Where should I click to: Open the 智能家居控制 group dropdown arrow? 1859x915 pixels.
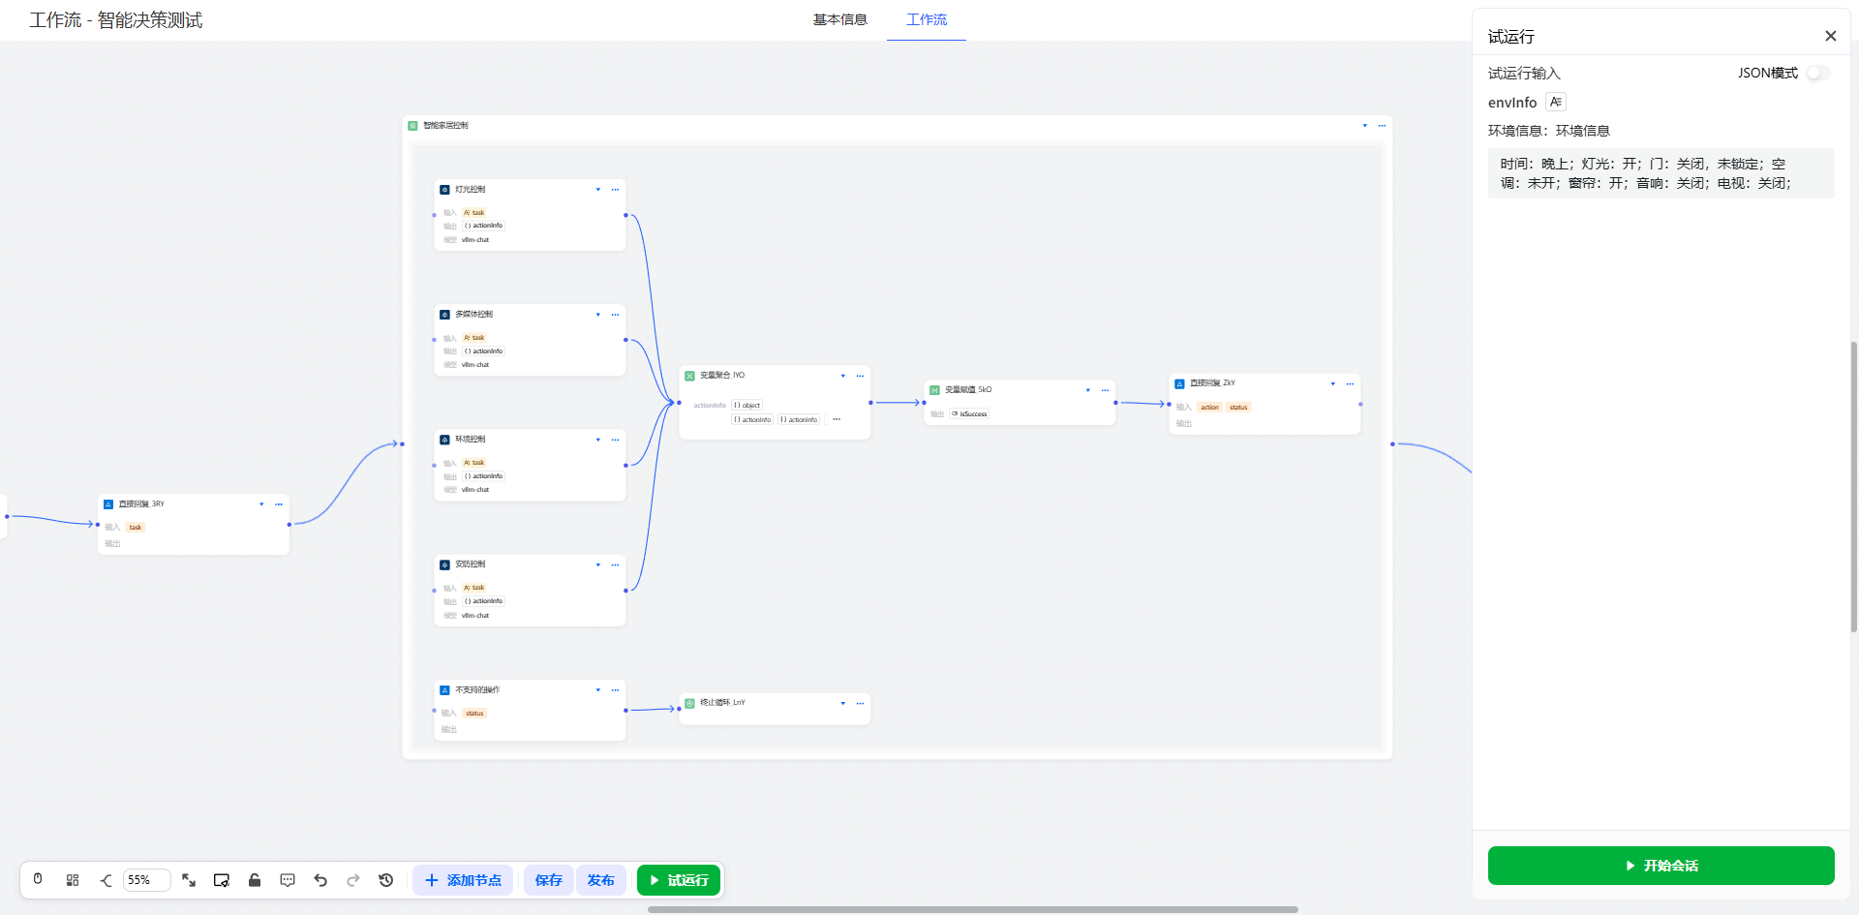point(1365,126)
